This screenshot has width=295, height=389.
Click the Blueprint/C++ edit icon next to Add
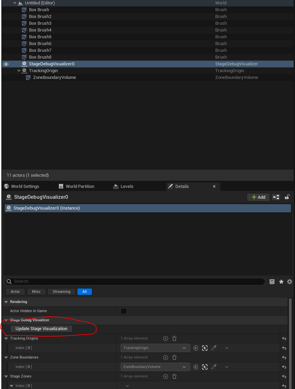(x=276, y=197)
